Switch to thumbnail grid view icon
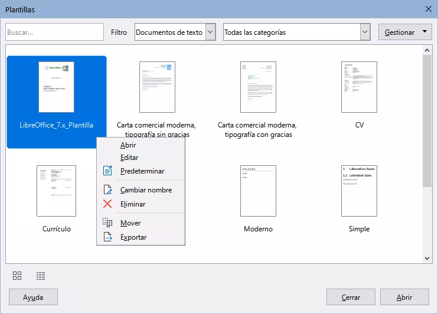The width and height of the screenshot is (438, 314). [x=17, y=276]
